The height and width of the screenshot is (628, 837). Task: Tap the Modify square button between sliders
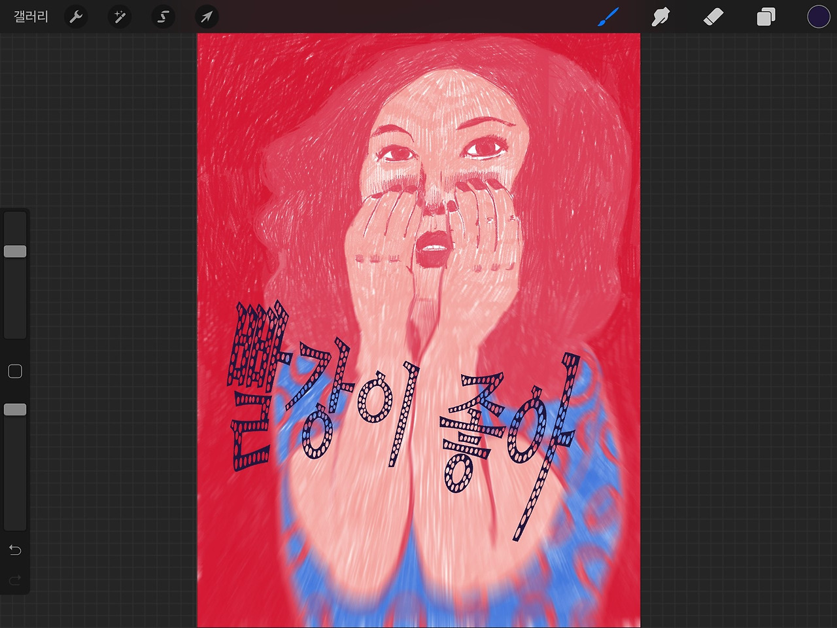click(x=14, y=370)
